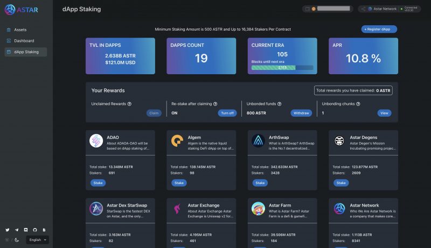Stake on the ArthSwap dApp

pyautogui.click(x=260, y=183)
